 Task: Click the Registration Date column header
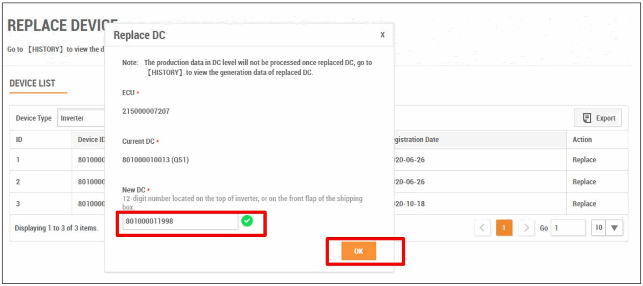pos(414,140)
